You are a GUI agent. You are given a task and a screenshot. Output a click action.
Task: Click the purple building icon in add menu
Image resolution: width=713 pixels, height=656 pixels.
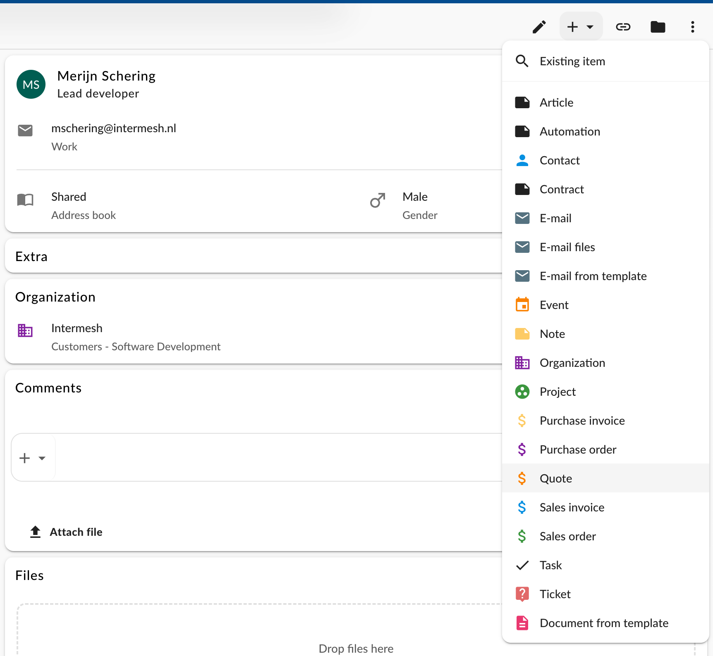point(522,363)
